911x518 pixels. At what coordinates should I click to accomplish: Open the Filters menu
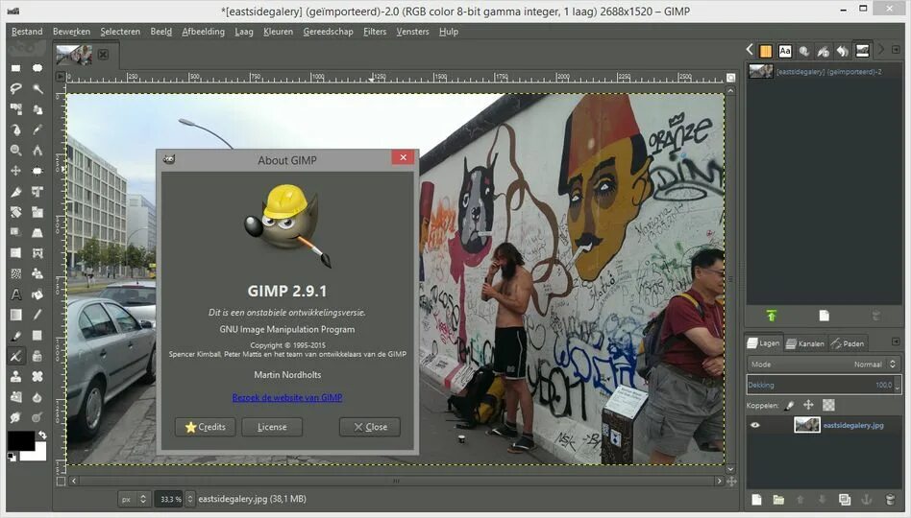coord(375,32)
